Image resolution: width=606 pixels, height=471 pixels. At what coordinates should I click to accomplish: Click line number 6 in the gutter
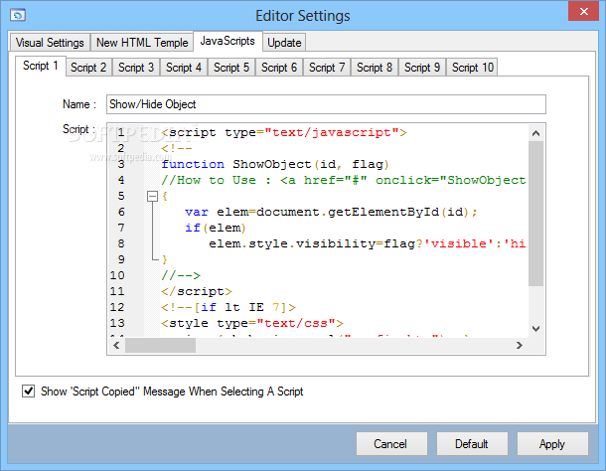[x=121, y=212]
